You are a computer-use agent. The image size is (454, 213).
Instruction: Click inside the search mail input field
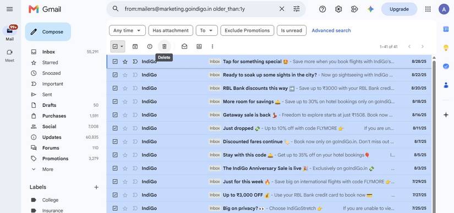200,9
